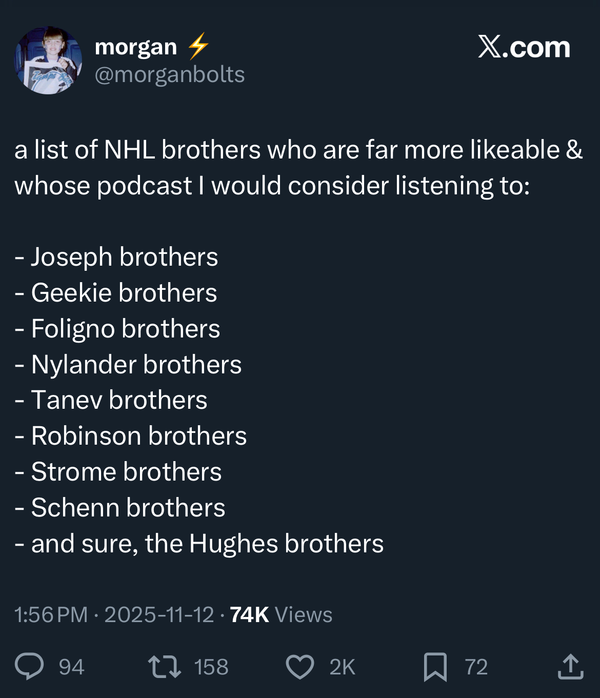Reply using the speech bubble icon
This screenshot has height=698, width=600.
(30, 666)
